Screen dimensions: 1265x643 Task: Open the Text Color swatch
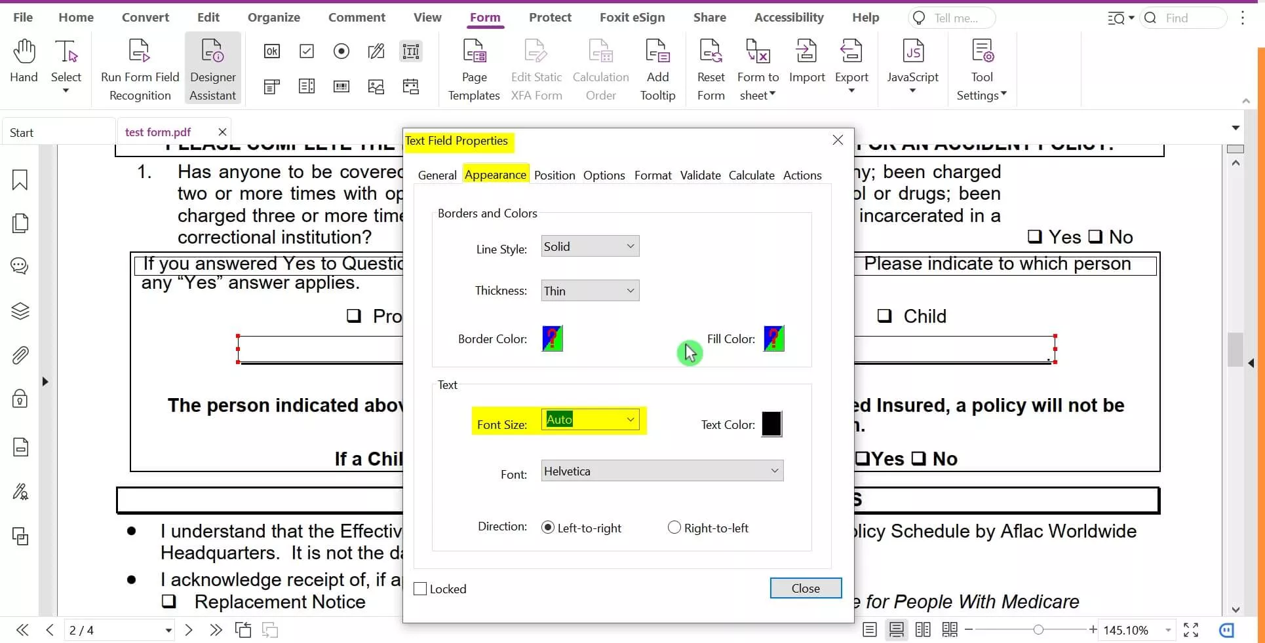click(x=771, y=424)
